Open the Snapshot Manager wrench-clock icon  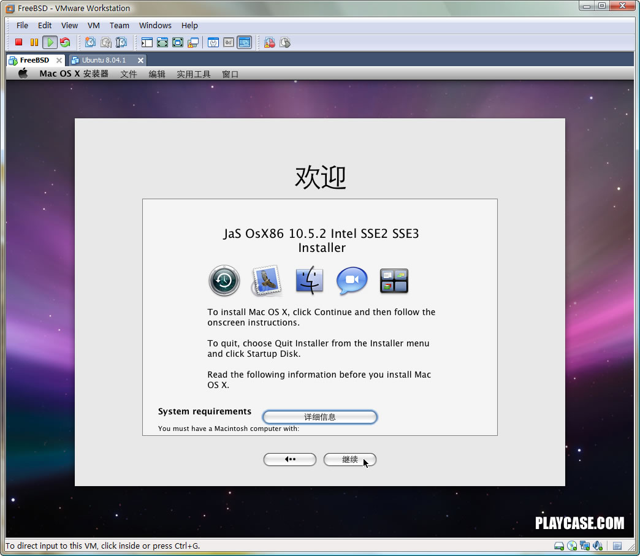[121, 42]
